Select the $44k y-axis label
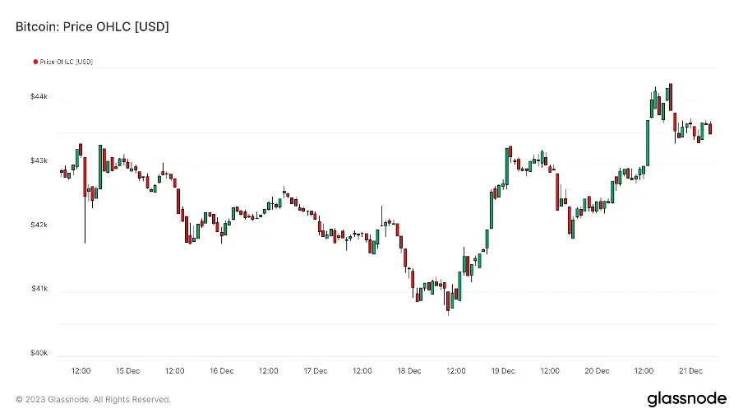Viewport: 743px width, 418px height. click(39, 97)
